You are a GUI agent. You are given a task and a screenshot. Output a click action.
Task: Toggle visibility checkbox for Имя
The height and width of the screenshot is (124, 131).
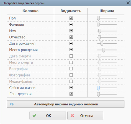point(71,31)
